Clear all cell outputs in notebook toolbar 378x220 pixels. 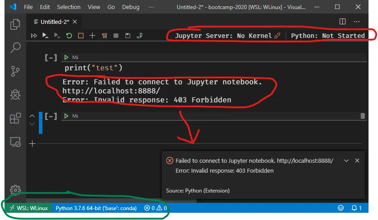104,36
